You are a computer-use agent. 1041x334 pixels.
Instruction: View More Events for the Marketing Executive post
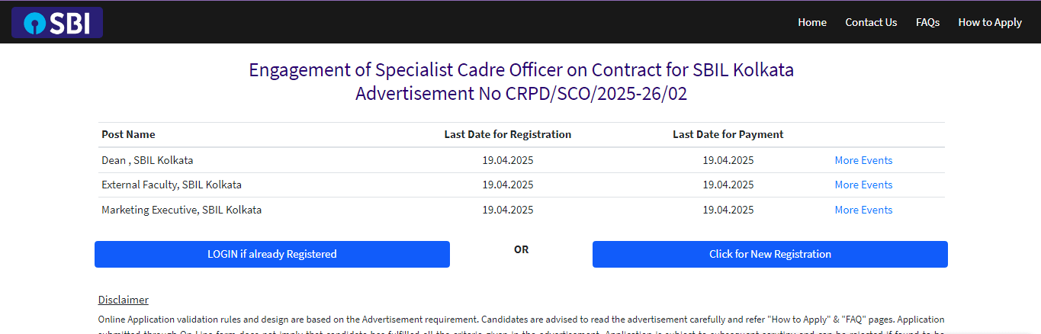pyautogui.click(x=863, y=210)
